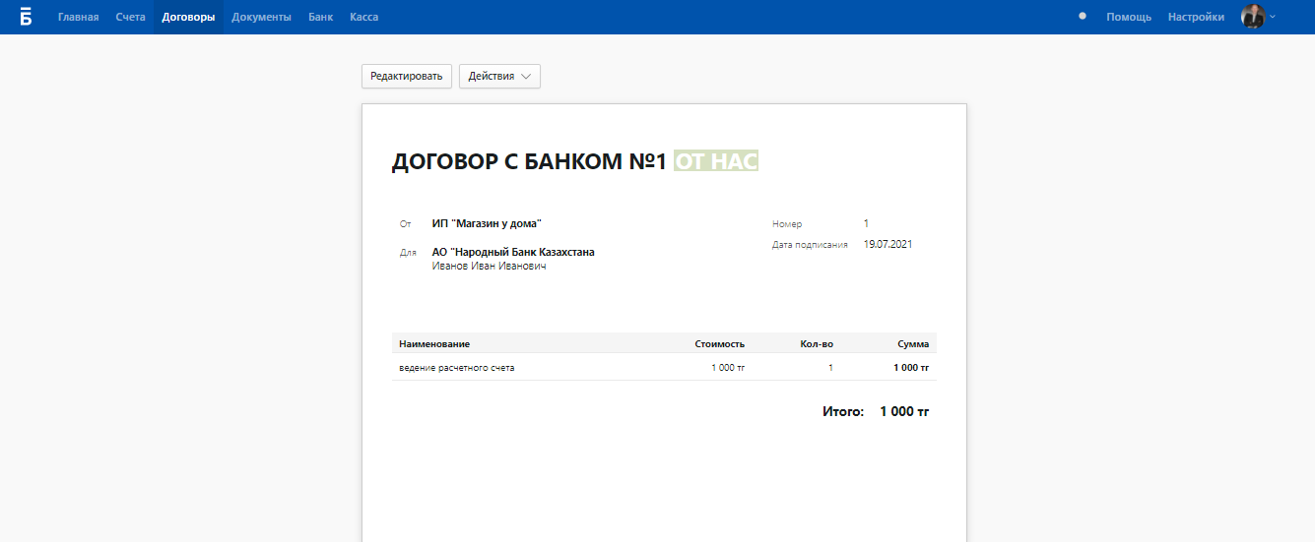
Task: Click the contract number value 1
Action: click(866, 224)
